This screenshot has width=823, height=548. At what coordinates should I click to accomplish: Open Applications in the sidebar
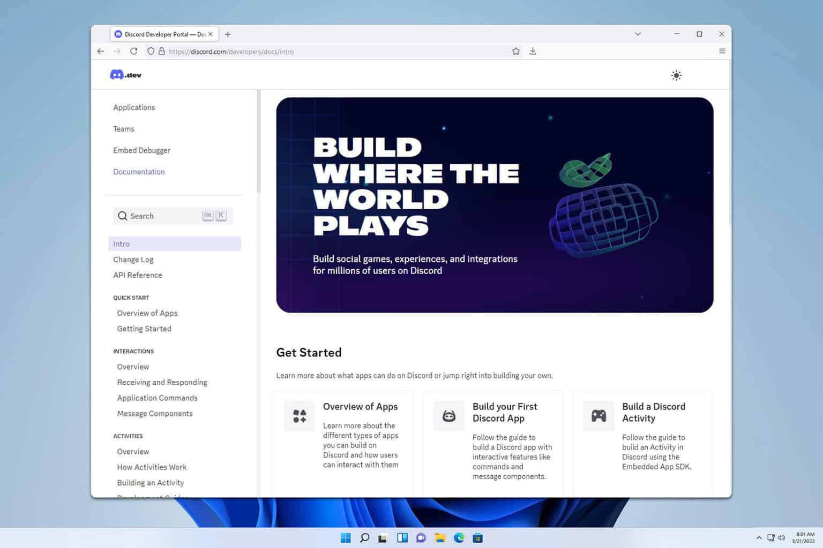[x=134, y=108]
